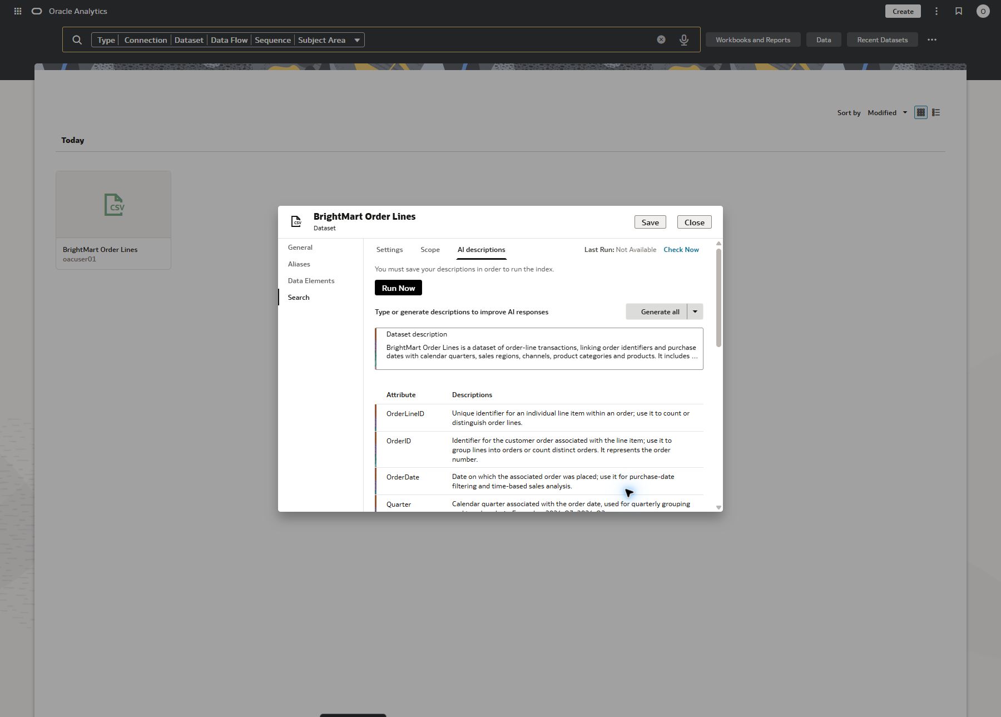The height and width of the screenshot is (717, 1001).
Task: Click the Create button
Action: coord(903,11)
